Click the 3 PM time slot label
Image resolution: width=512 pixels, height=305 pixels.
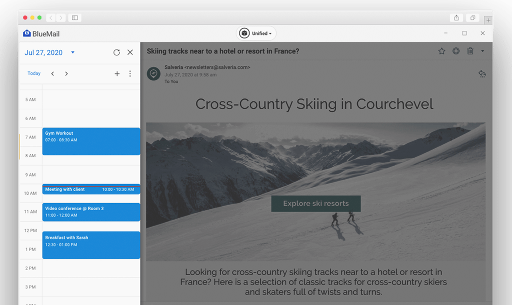coord(30,287)
